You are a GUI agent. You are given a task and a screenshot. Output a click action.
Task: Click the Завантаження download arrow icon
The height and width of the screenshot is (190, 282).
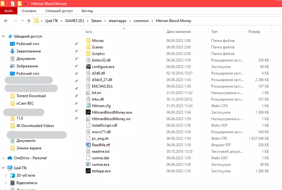pyautogui.click(x=12, y=51)
